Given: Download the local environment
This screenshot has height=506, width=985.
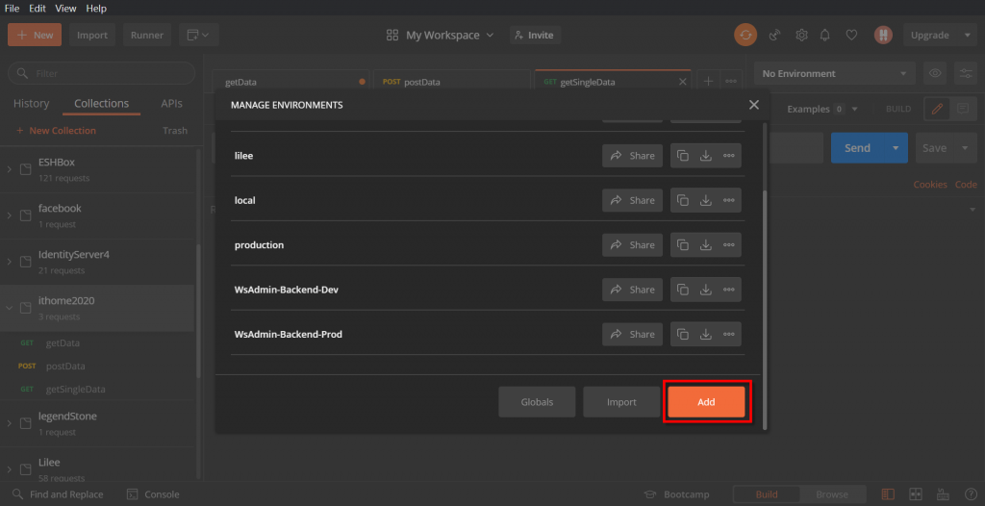Looking at the screenshot, I should [705, 200].
